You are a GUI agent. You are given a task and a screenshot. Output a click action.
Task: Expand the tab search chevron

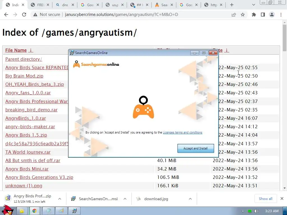(253, 5)
